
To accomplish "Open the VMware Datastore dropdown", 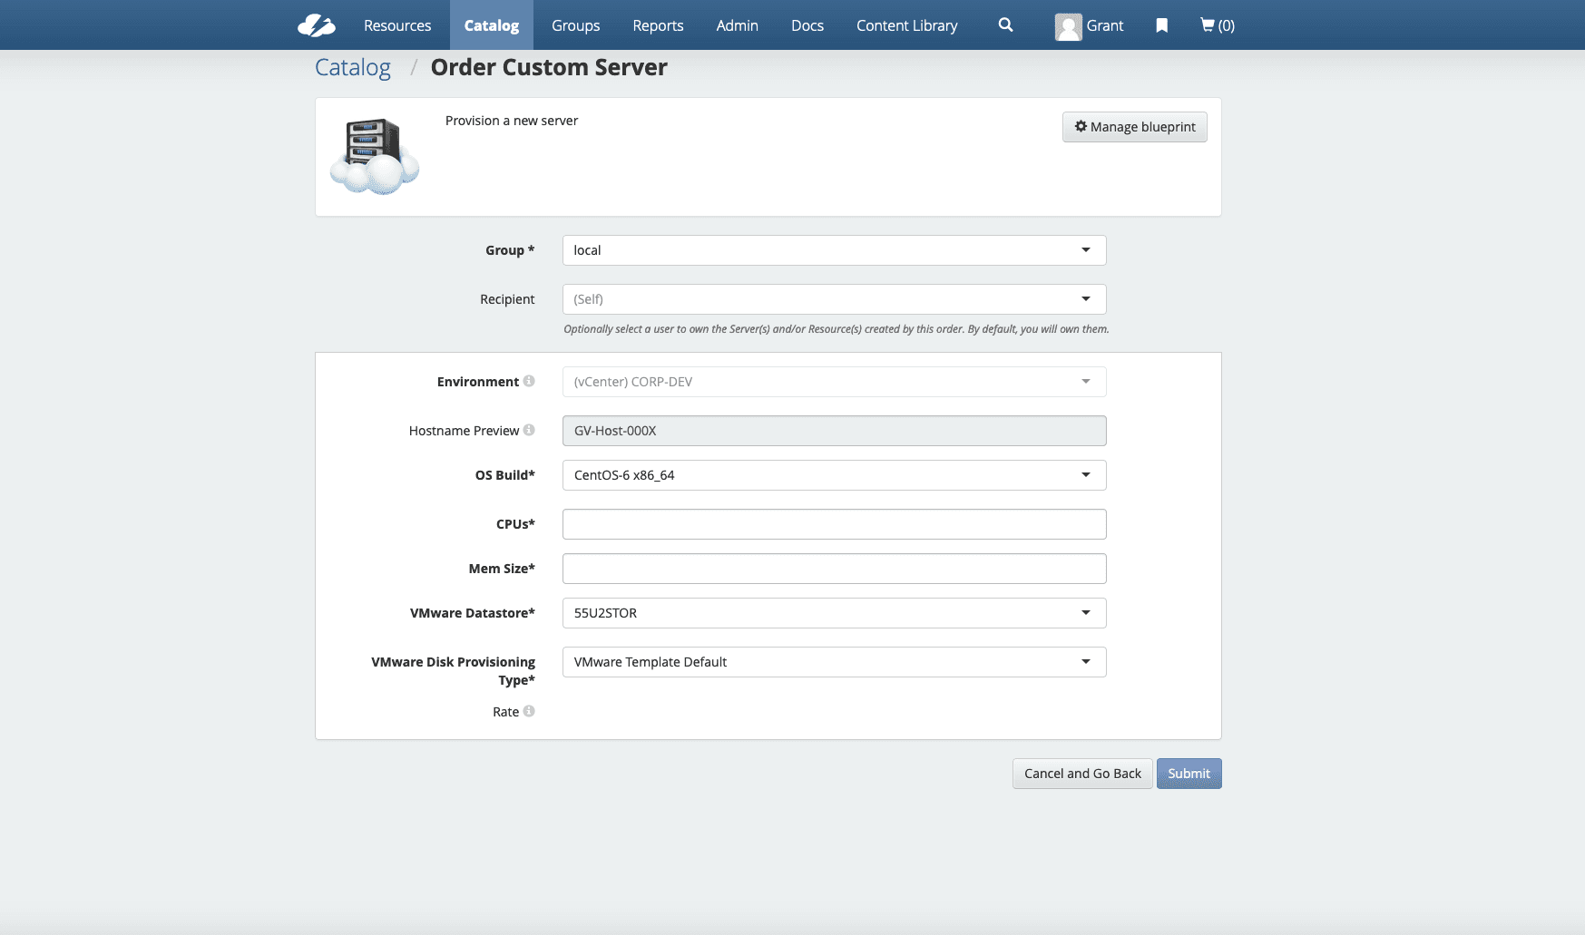I will click(834, 613).
